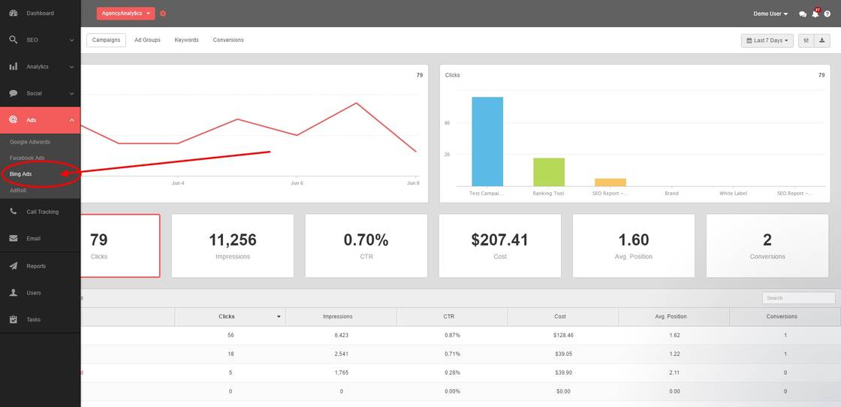
Task: Open the Reports section in sidebar
Action: click(36, 266)
